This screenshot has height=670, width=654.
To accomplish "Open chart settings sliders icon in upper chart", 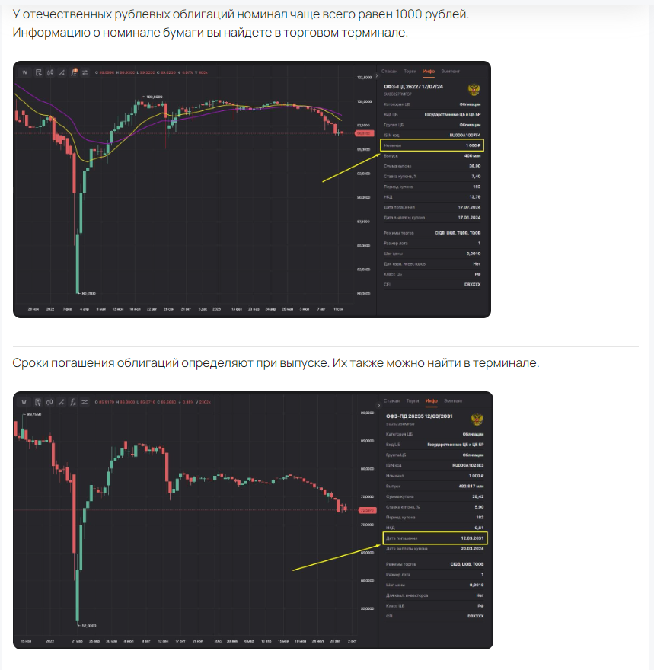I will 85,72.
